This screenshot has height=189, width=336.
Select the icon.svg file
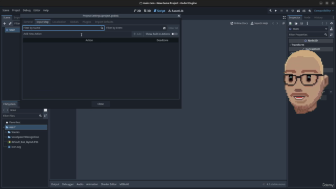coord(16,147)
